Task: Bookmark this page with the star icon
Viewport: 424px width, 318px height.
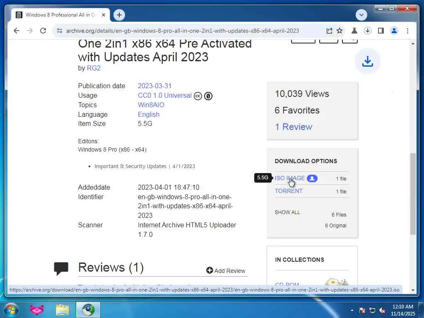Action: (340, 31)
